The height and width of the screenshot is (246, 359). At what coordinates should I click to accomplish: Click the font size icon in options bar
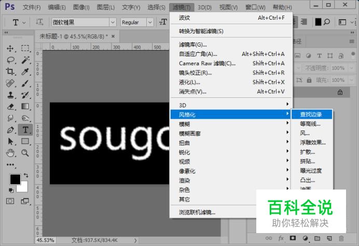(x=163, y=22)
